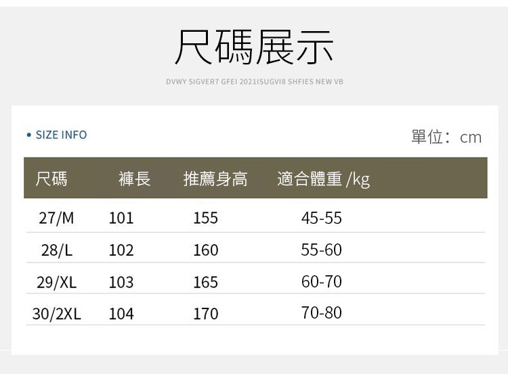508x374 pixels.
Task: Click weight range 70-80
Action: [322, 313]
